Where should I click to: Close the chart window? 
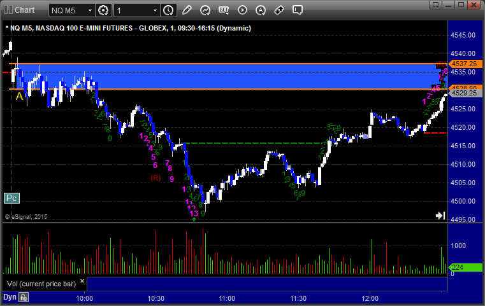474,4
